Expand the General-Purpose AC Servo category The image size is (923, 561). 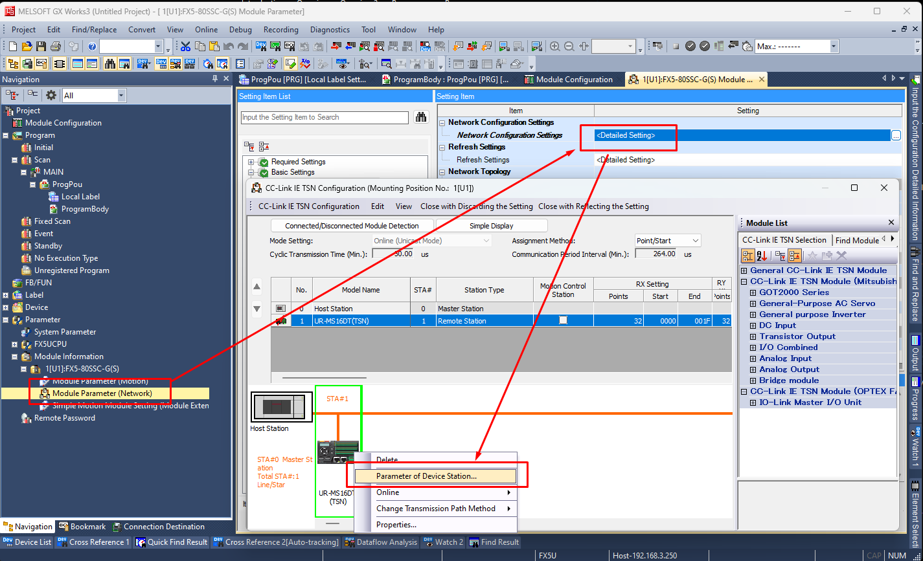(753, 303)
